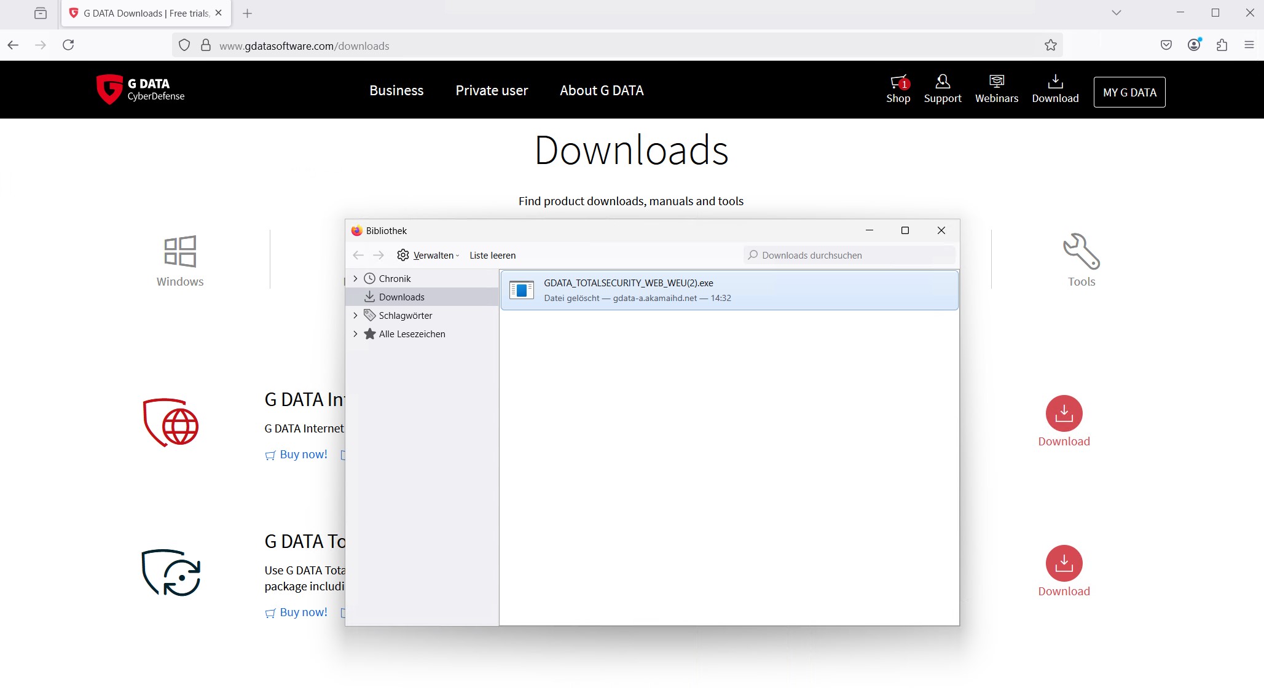Open the tracking protection shield icon
Image resolution: width=1264 pixels, height=688 pixels.
tap(184, 45)
